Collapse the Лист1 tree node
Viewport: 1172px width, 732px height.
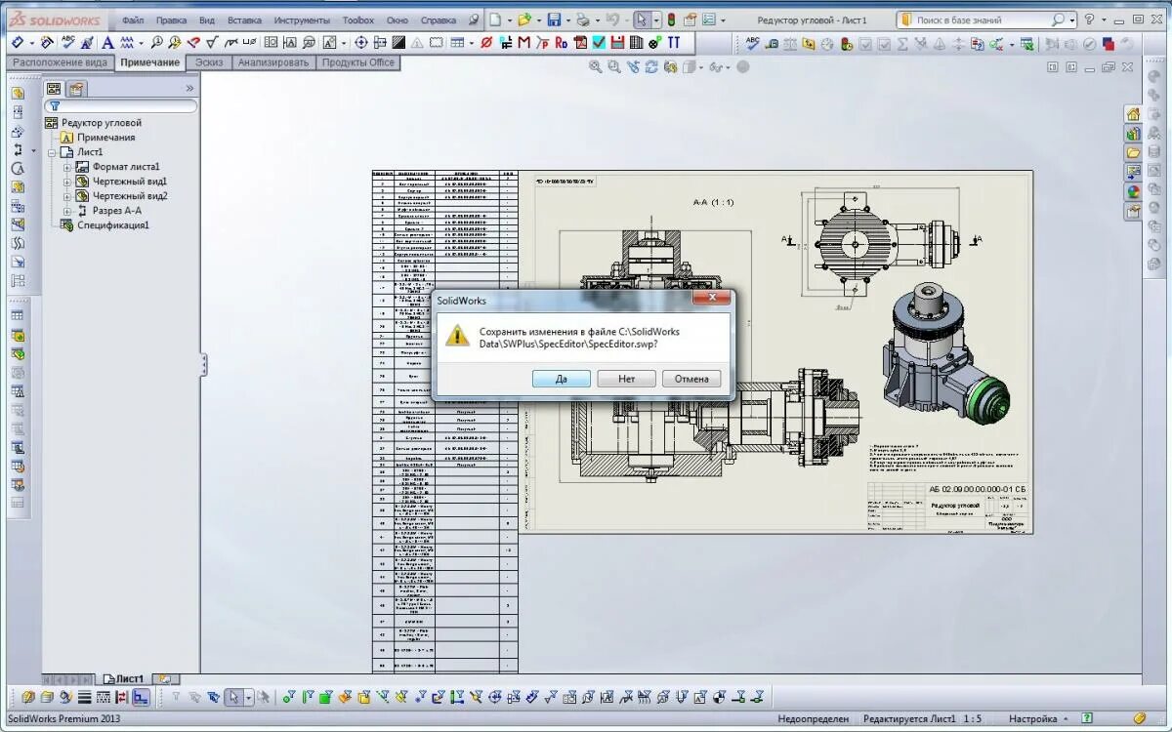[x=52, y=152]
